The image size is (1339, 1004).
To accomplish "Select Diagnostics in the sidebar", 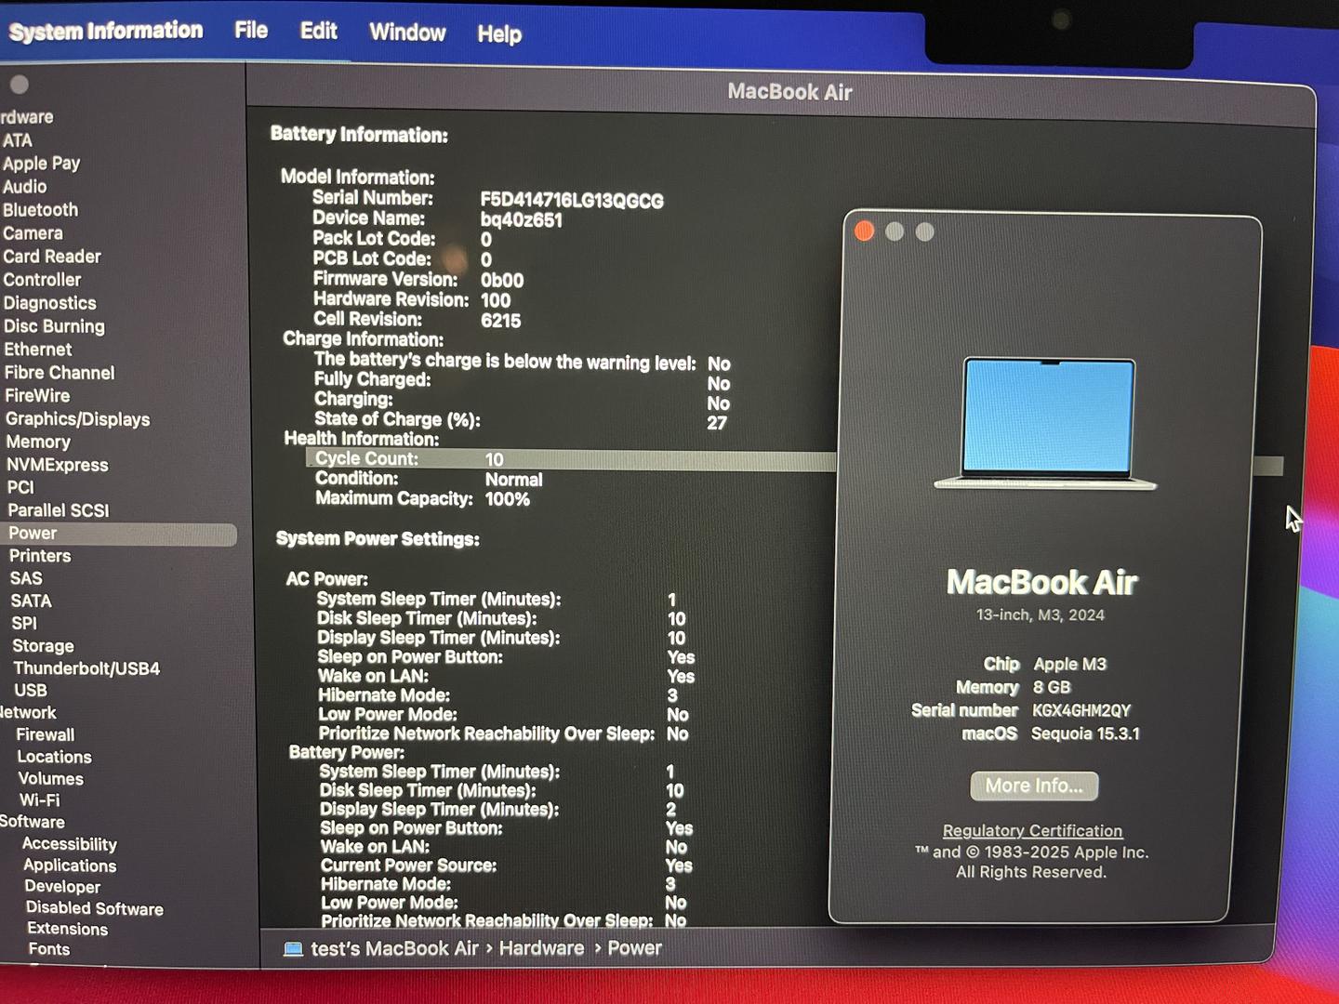I will [50, 303].
